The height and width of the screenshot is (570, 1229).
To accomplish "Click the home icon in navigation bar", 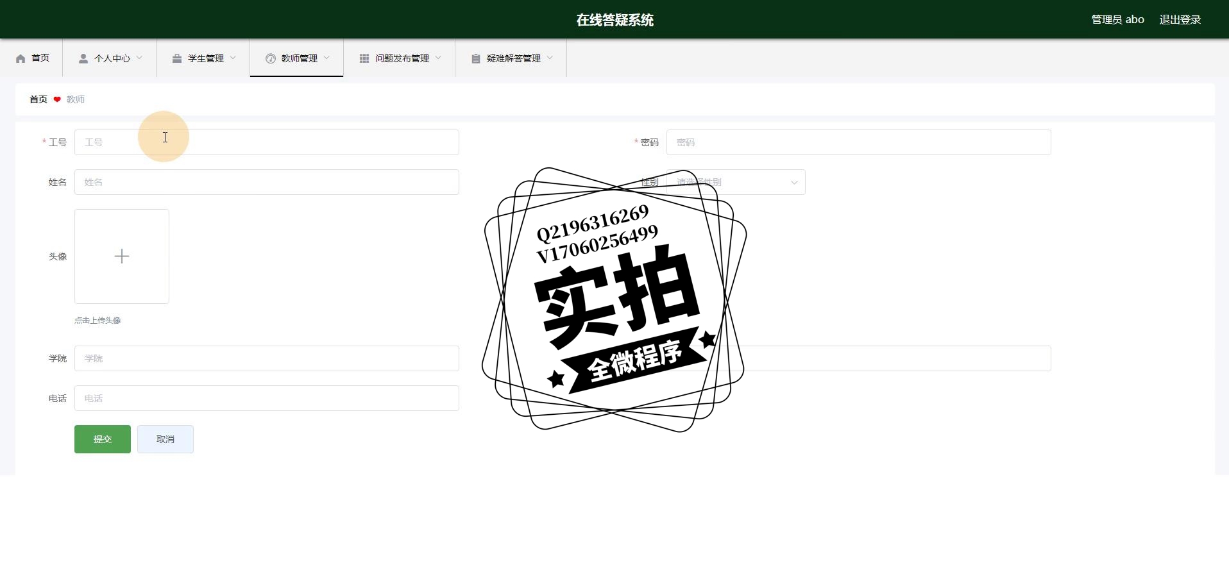I will click(21, 58).
